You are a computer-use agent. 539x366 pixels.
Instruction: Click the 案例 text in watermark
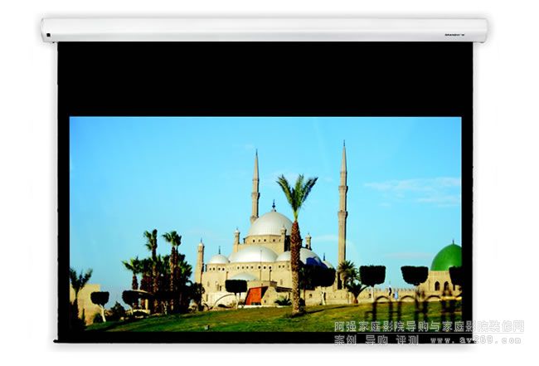click(345, 339)
